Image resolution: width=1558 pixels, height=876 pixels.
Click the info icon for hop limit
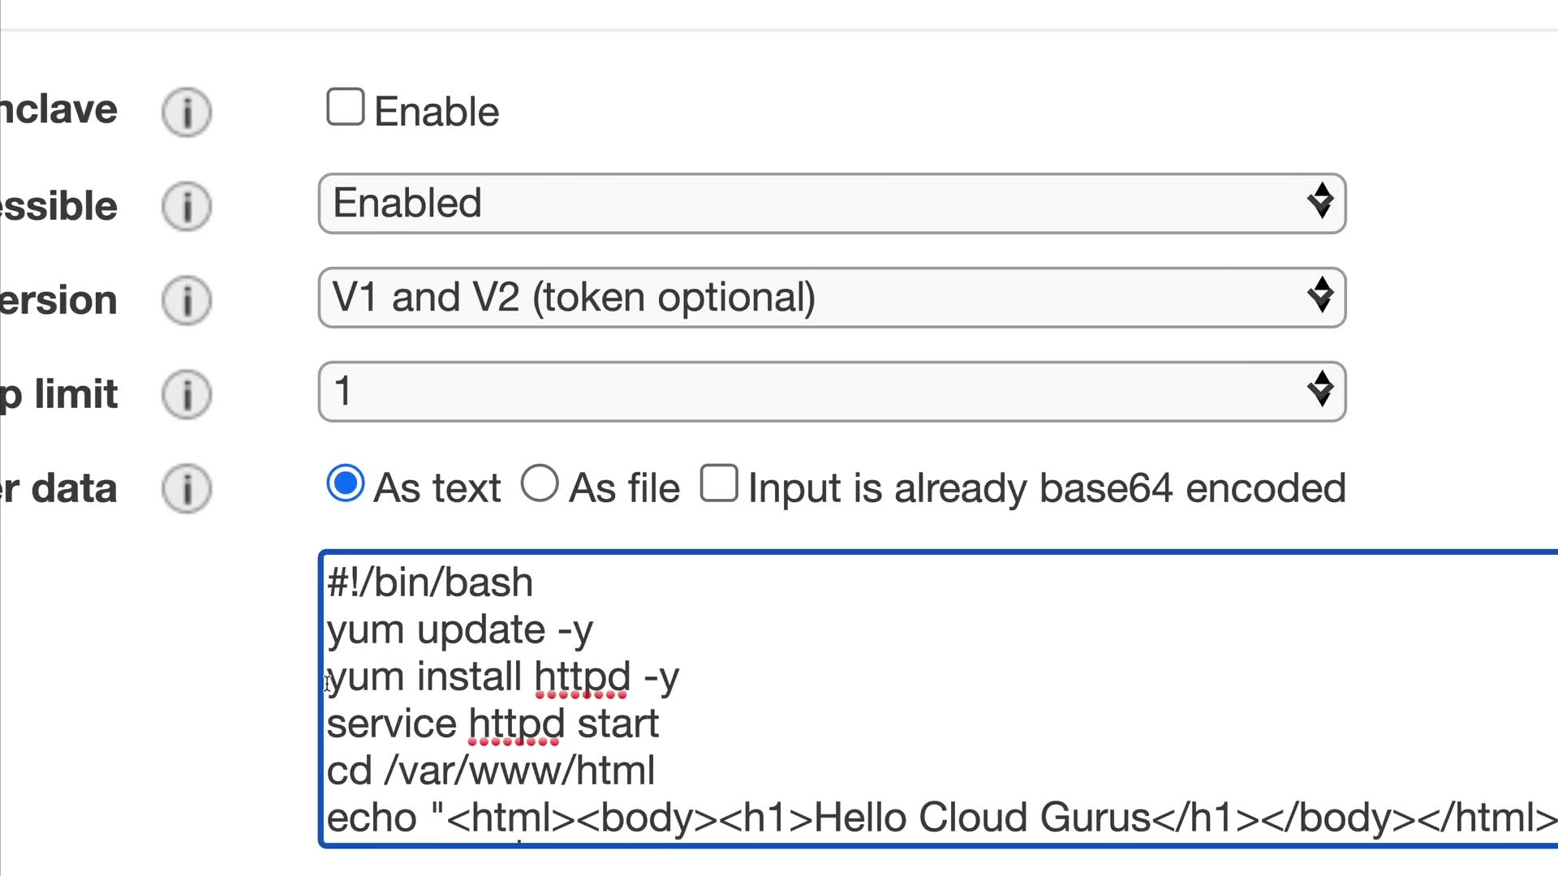pos(187,394)
